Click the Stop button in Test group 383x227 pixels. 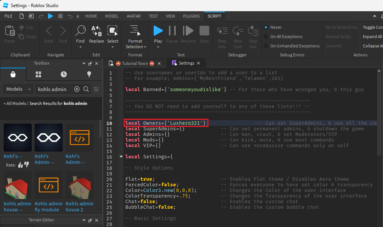(204, 34)
